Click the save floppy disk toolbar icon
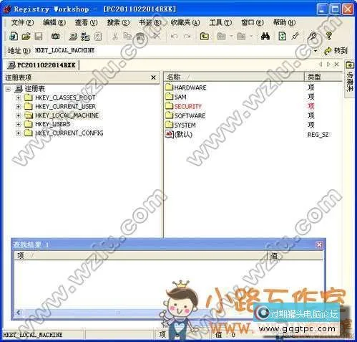357x342 pixels. coord(38,37)
